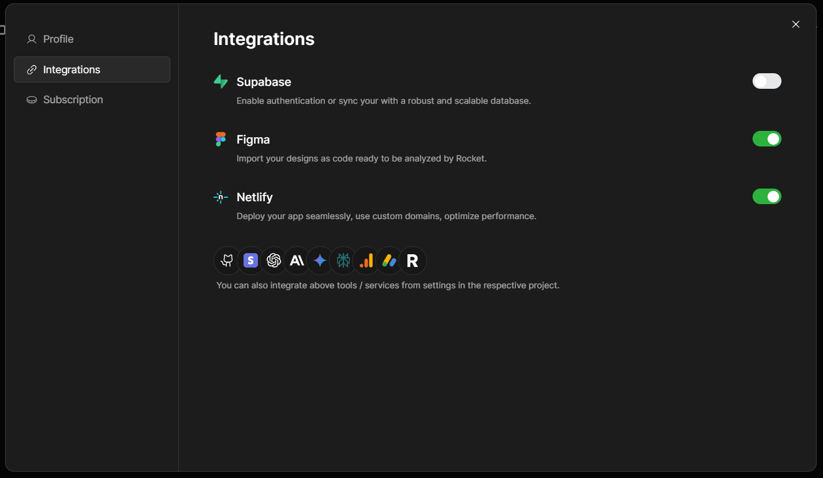
Task: Click the GitHub octocat icon
Action: [227, 261]
